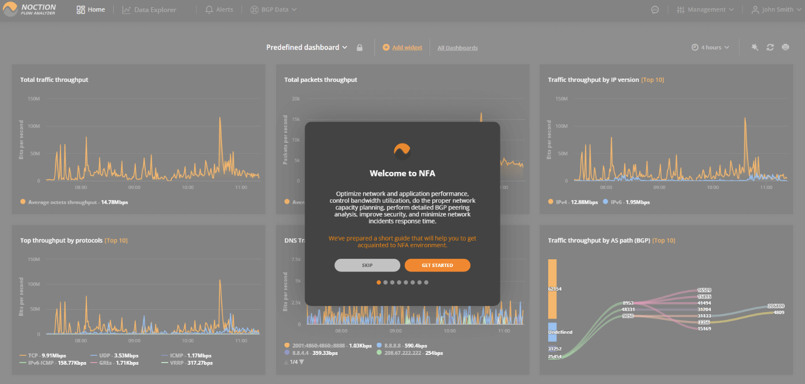The image size is (805, 384).
Task: Pin the dashboard with the pin icon
Action: [755, 47]
